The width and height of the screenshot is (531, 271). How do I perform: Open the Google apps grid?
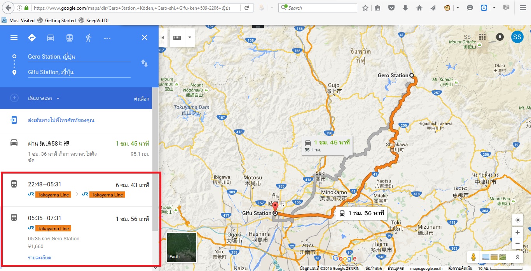click(x=482, y=37)
